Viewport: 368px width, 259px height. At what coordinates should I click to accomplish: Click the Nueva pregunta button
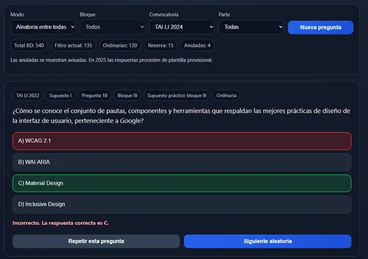click(x=321, y=28)
